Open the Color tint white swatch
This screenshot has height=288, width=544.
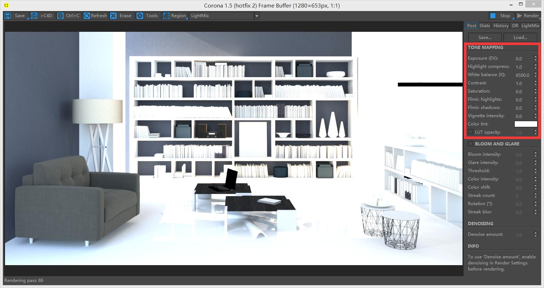pos(525,124)
